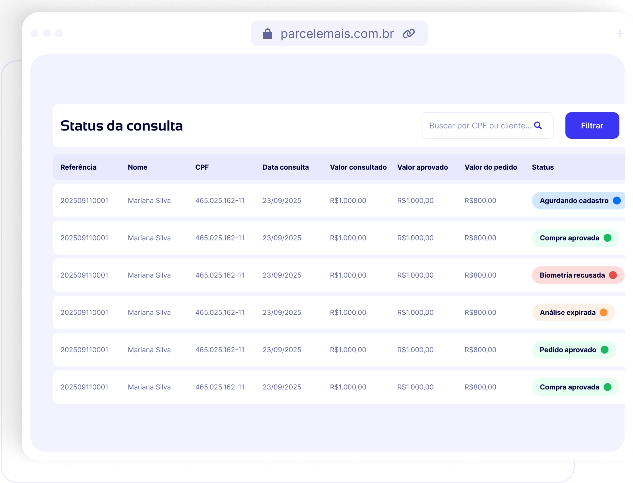Click the magnifier icon in the search box
The image size is (633, 483).
(538, 126)
